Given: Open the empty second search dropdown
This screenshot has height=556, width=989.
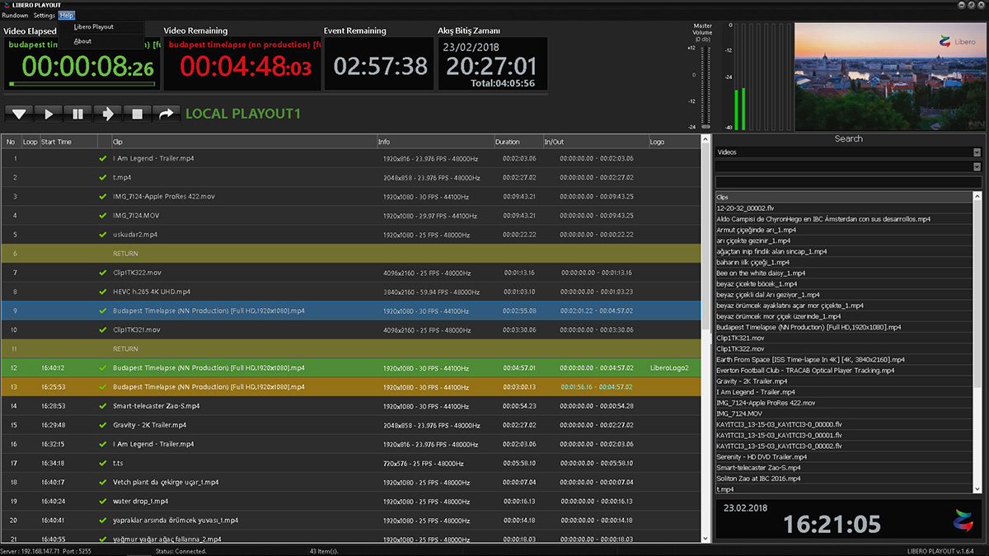Looking at the screenshot, I should coord(977,166).
